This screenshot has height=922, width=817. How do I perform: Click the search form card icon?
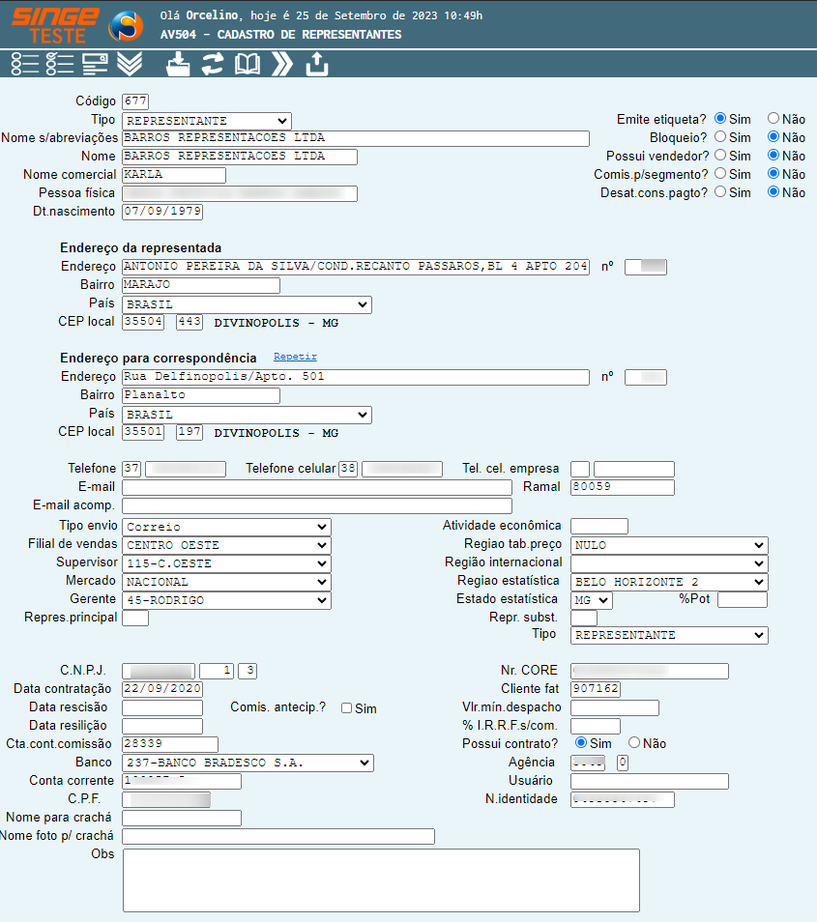(x=95, y=64)
